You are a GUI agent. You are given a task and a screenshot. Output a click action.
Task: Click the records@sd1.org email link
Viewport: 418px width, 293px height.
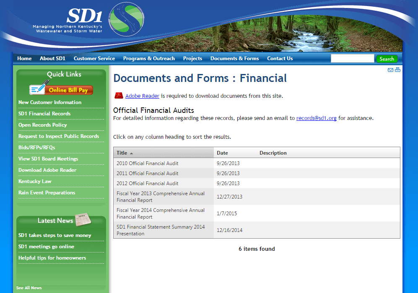pyautogui.click(x=317, y=118)
